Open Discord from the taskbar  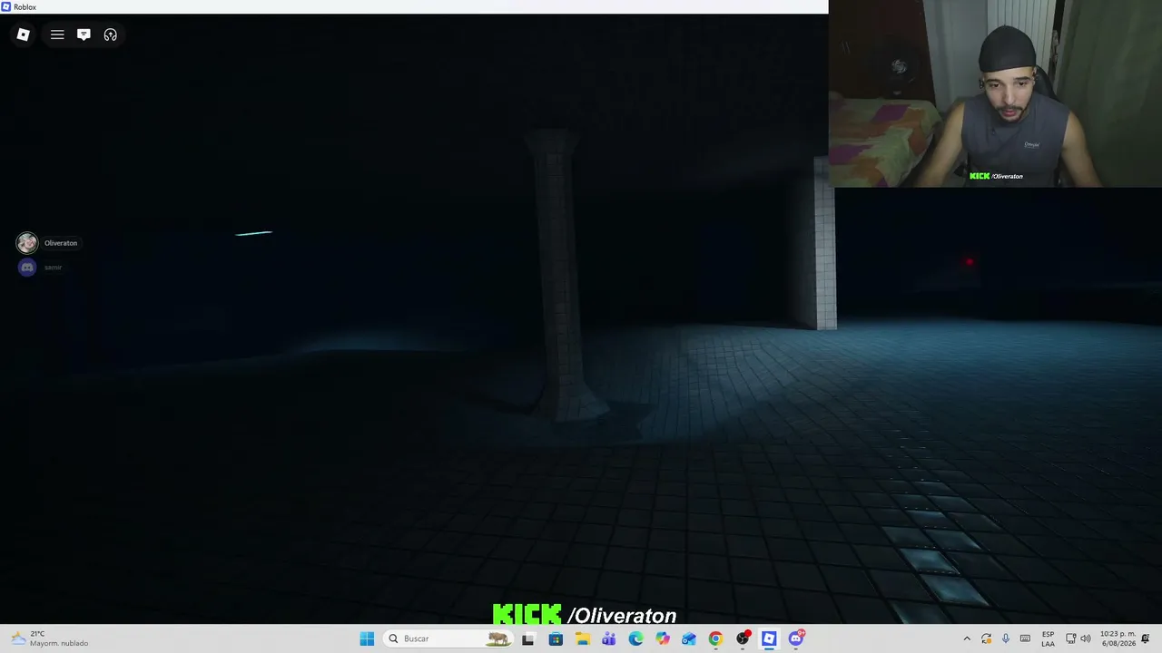click(796, 638)
